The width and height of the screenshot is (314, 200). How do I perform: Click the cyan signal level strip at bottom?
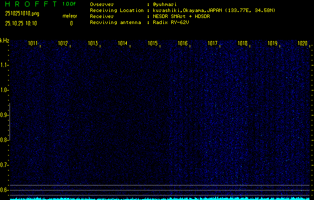coord(160,198)
